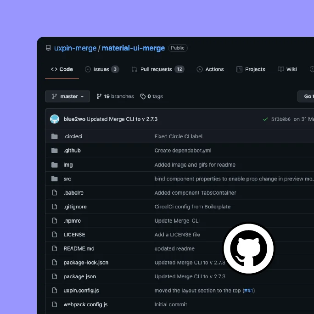Click the .npmrc file icon
Screen dimensions: 314x314
tap(55, 220)
